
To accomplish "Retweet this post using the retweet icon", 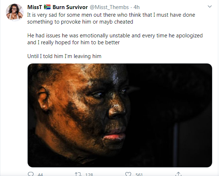I will pyautogui.click(x=77, y=174).
